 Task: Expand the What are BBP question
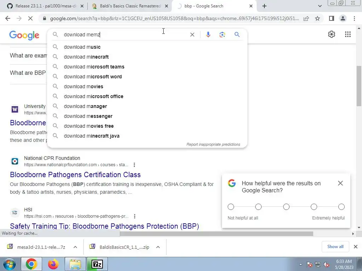coord(28,73)
